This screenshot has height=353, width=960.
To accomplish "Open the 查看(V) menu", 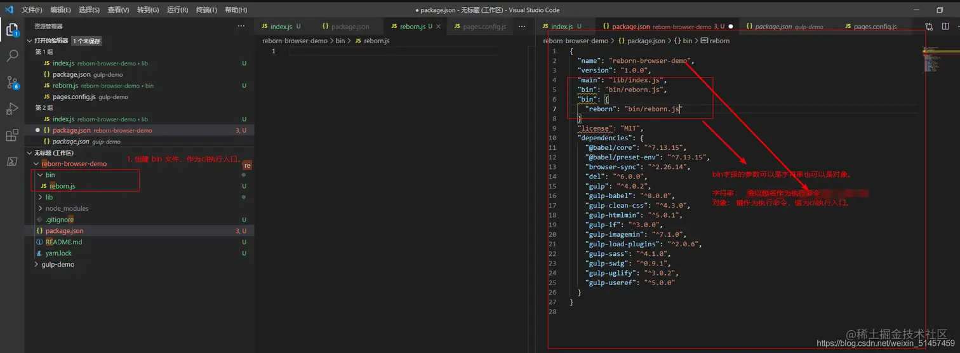I will pyautogui.click(x=119, y=10).
